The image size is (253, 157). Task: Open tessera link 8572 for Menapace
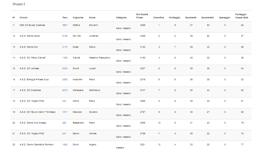point(65,90)
